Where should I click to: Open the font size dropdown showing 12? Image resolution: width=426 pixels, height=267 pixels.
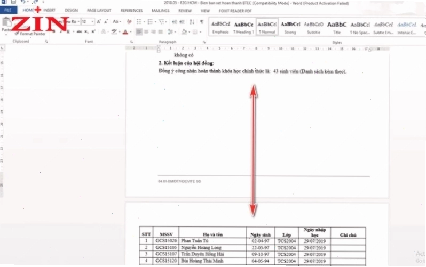click(93, 22)
